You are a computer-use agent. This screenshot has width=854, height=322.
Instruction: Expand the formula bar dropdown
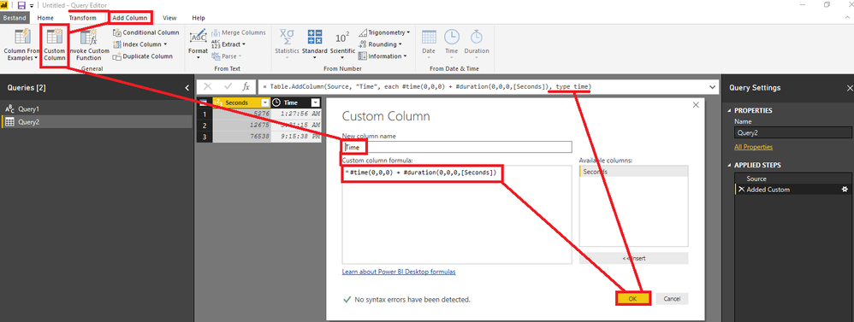pos(713,87)
